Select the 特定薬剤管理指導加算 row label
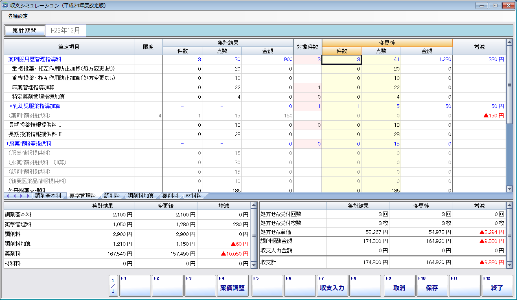517x300 pixels. (39, 97)
